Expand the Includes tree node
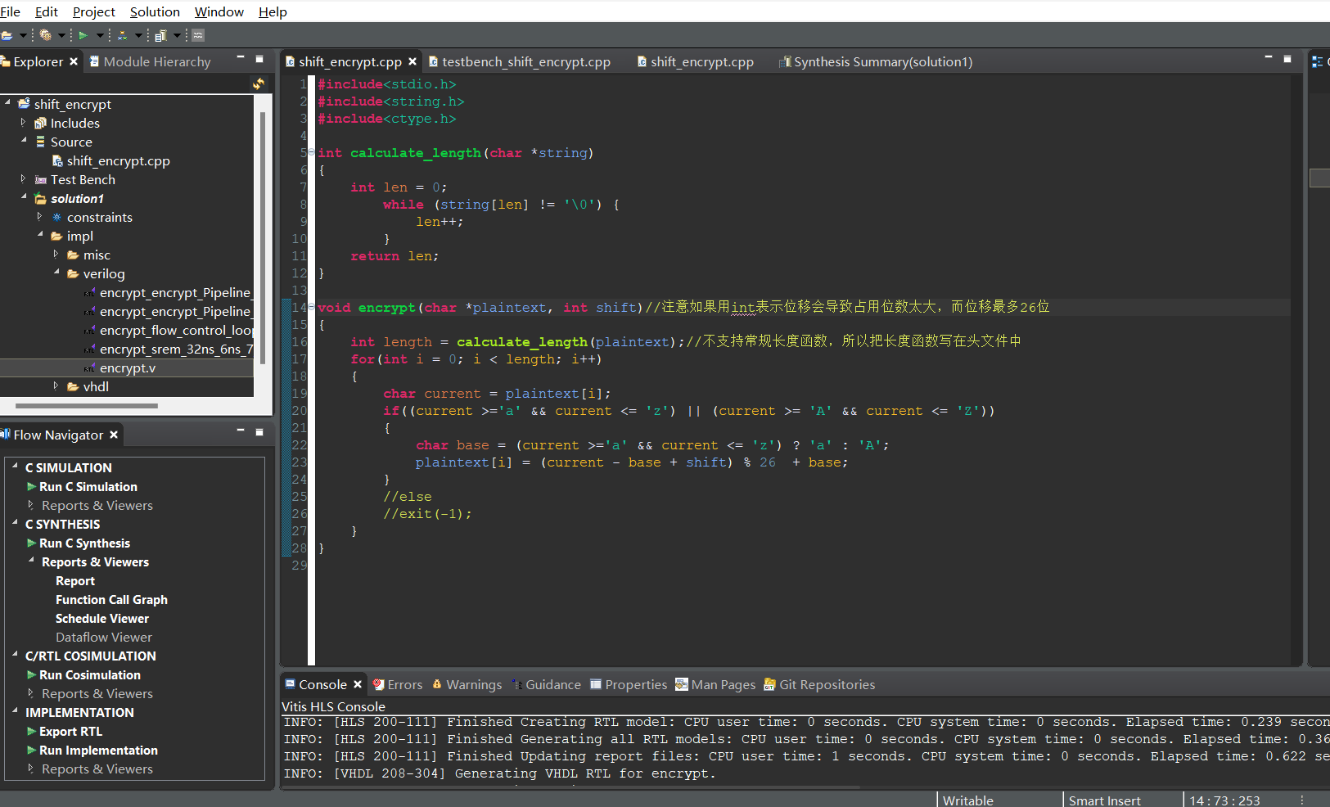The image size is (1330, 807). click(23, 122)
